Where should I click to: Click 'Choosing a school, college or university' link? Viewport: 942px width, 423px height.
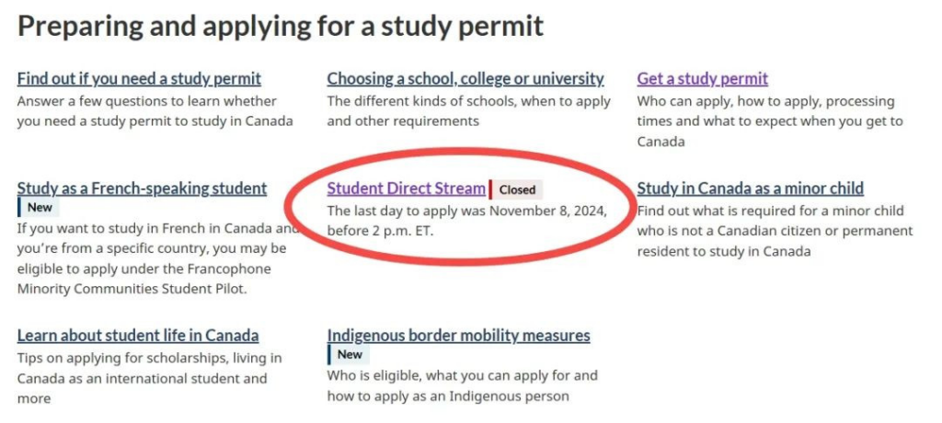click(x=465, y=79)
